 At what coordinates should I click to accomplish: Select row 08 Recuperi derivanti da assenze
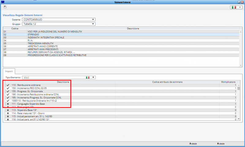pos(121,52)
